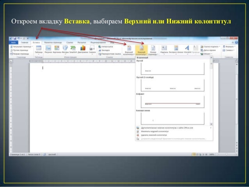Click the Буквица drop cap icon
Image resolution: width=249 pixels, height=187 pixels.
click(x=196, y=50)
